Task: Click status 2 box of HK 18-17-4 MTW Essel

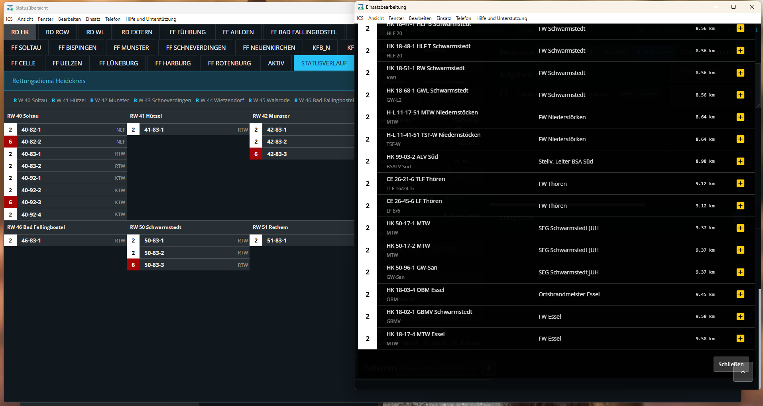Action: pyautogui.click(x=368, y=339)
